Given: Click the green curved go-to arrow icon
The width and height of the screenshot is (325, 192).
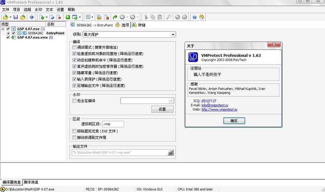Looking at the screenshot, I should 115,17.
